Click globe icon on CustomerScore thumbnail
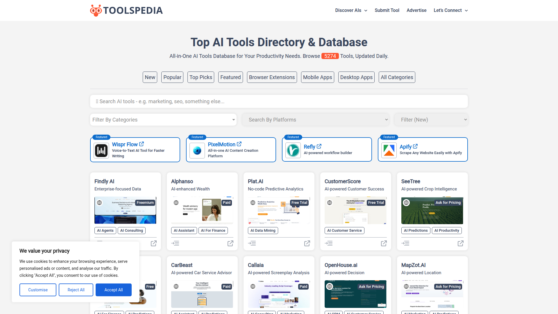Image resolution: width=558 pixels, height=314 pixels. (330, 203)
